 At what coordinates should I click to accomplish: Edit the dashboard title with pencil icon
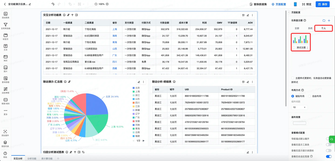(x=30, y=4)
